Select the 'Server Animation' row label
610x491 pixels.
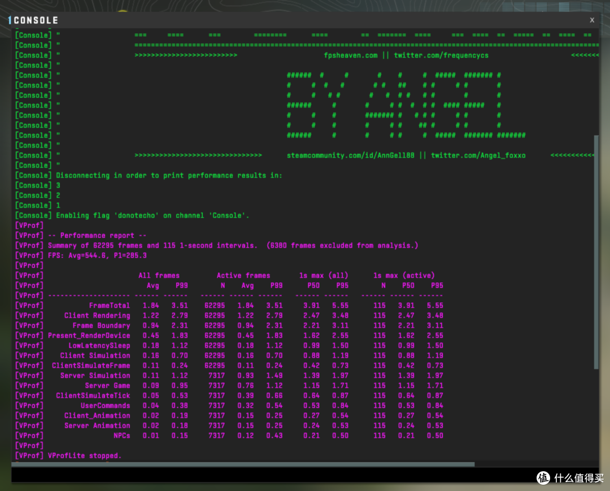[97, 425]
